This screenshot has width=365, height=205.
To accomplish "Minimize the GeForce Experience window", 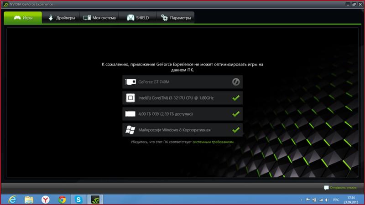I will point(348,4).
